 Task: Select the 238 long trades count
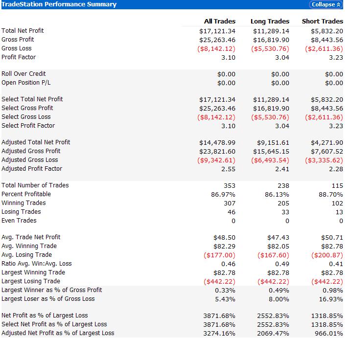[x=283, y=185]
